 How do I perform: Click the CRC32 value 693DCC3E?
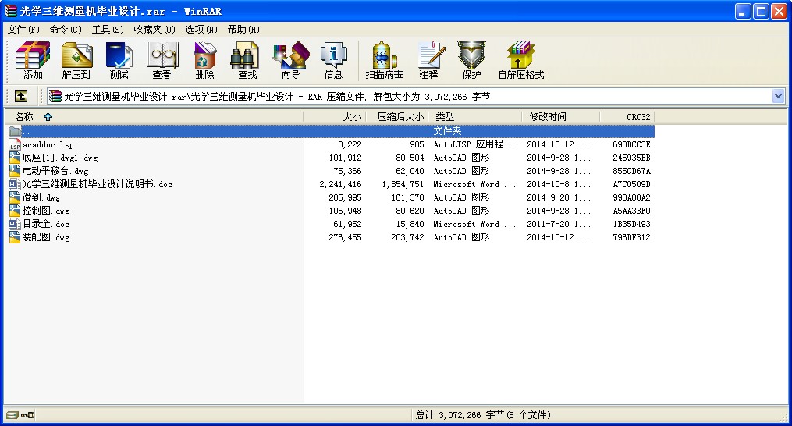click(x=631, y=144)
